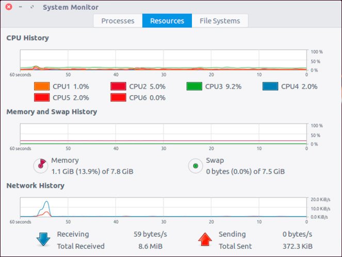Click the CPU1 1.0% label
The height and width of the screenshot is (257, 342).
pyautogui.click(x=71, y=86)
